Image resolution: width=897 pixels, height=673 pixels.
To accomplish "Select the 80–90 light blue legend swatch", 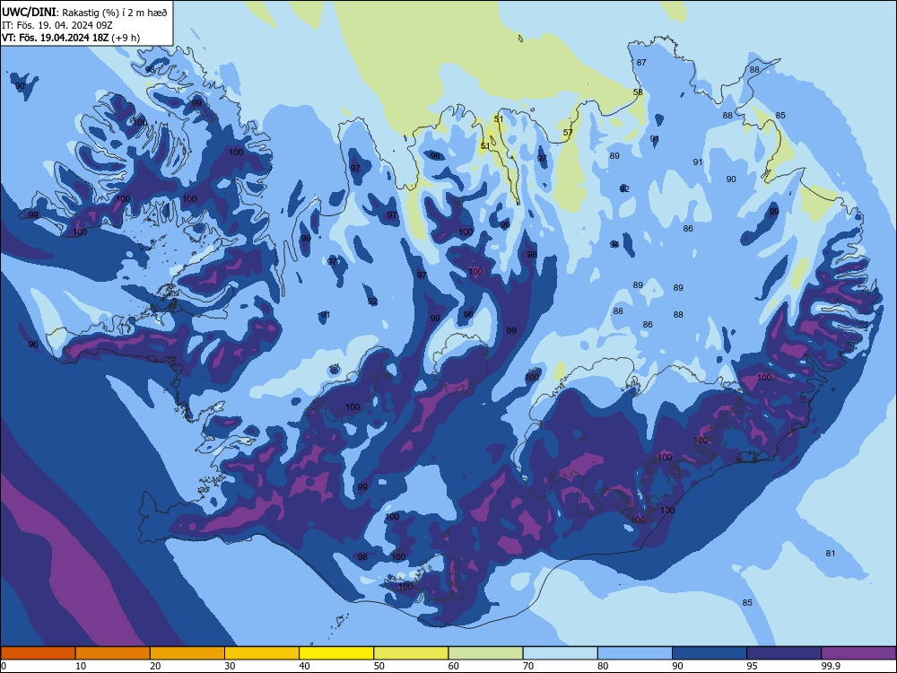I will coord(635,653).
